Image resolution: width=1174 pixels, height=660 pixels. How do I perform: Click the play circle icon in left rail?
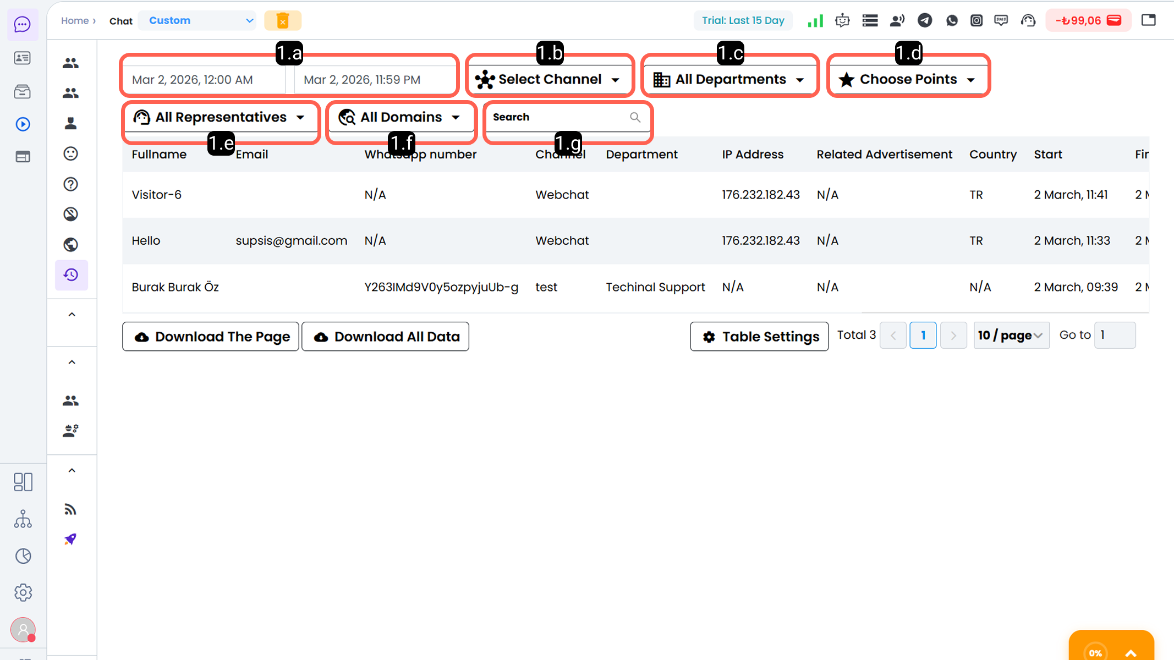[23, 124]
